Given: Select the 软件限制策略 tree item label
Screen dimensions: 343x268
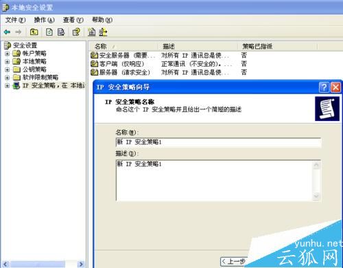Looking at the screenshot, I should [x=40, y=77].
